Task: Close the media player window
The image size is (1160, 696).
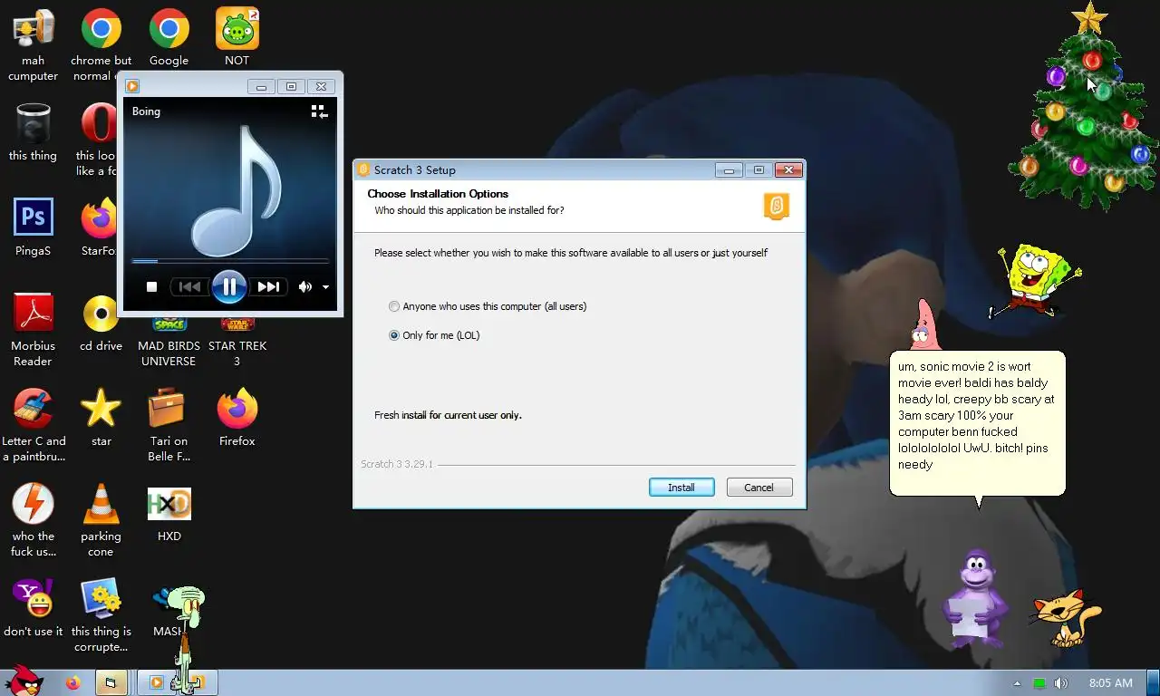Action: [x=321, y=87]
